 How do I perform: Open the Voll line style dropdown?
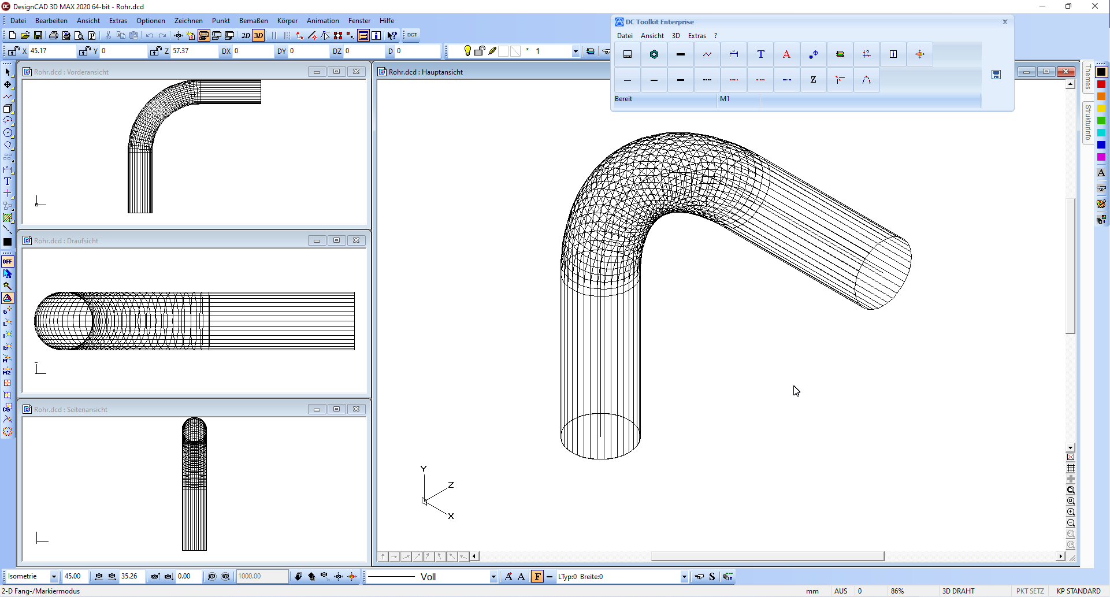(x=493, y=577)
